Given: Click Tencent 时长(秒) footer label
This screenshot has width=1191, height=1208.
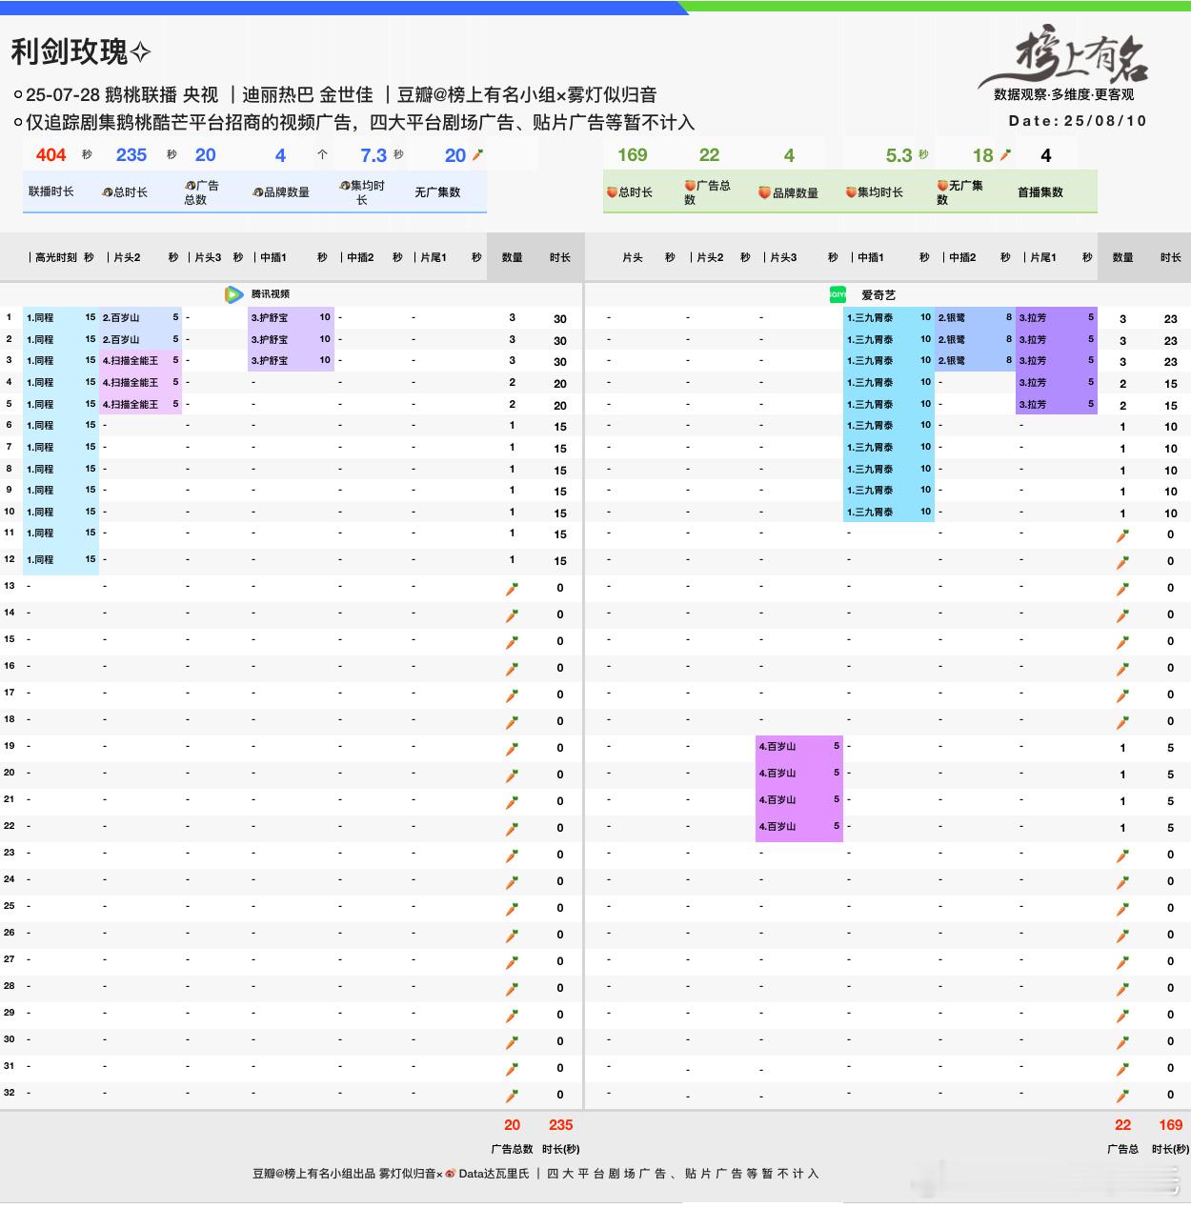Looking at the screenshot, I should [x=560, y=1149].
